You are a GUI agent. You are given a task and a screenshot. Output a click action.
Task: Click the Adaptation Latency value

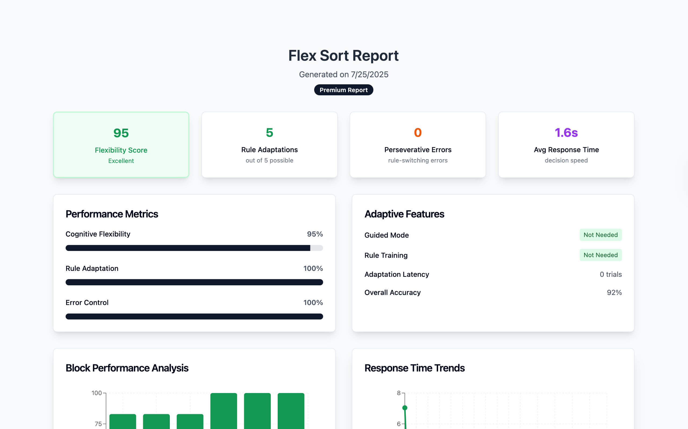611,274
